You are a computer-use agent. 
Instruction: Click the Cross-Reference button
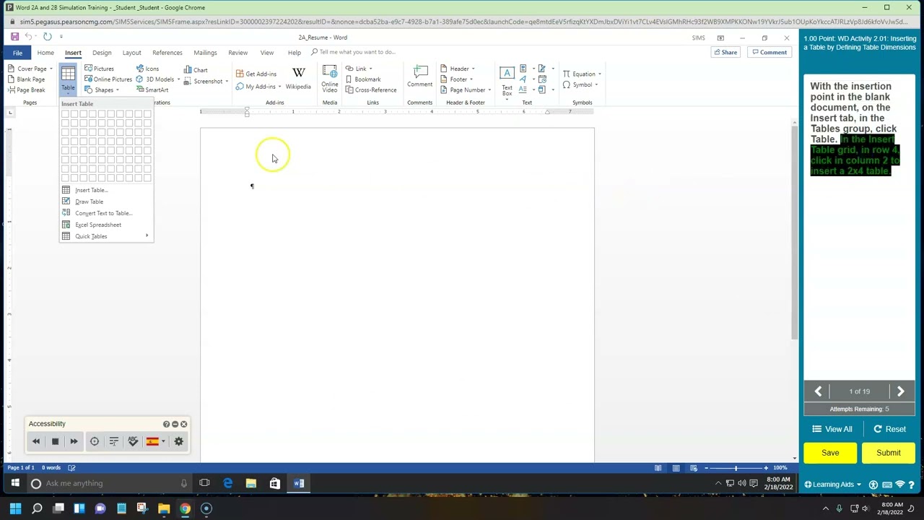pos(371,90)
